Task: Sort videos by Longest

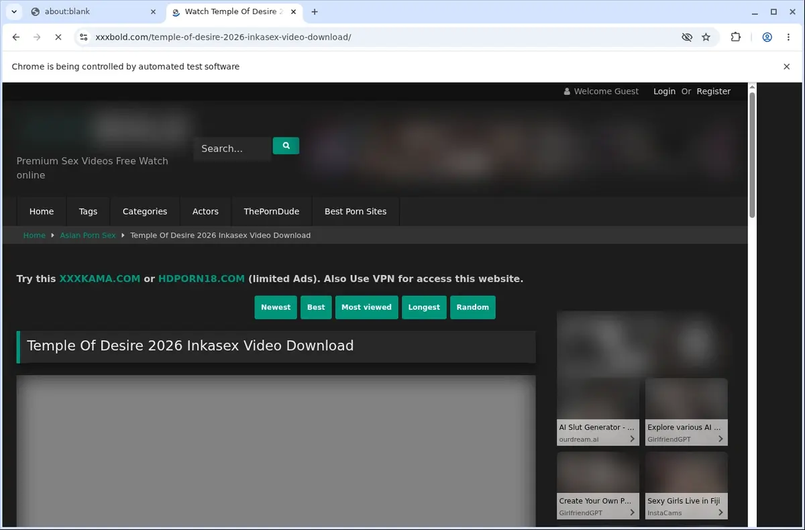Action: point(424,307)
